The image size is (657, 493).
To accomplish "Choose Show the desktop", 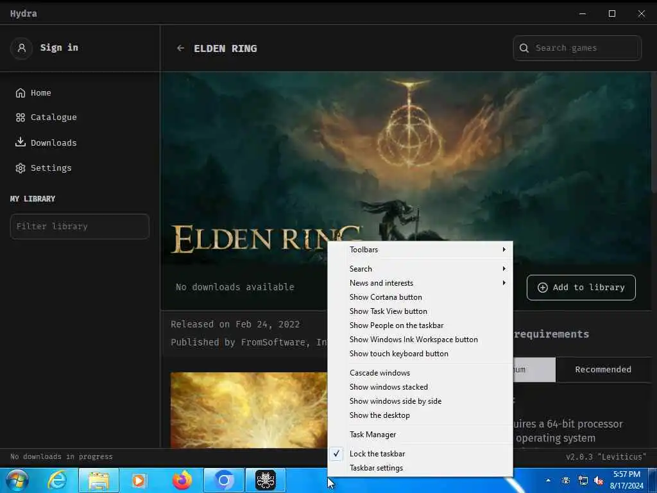I will (x=420, y=415).
